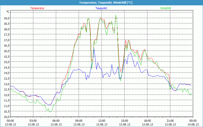The width and height of the screenshot is (203, 127).
Task: Click the 12:00 time axis label
Action: coord(102,121)
